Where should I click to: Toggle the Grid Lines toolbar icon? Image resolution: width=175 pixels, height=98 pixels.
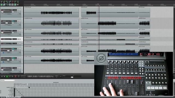click(x=12, y=5)
